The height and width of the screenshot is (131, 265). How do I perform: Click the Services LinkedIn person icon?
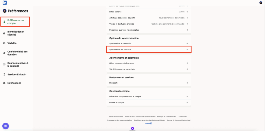[x=4, y=74]
